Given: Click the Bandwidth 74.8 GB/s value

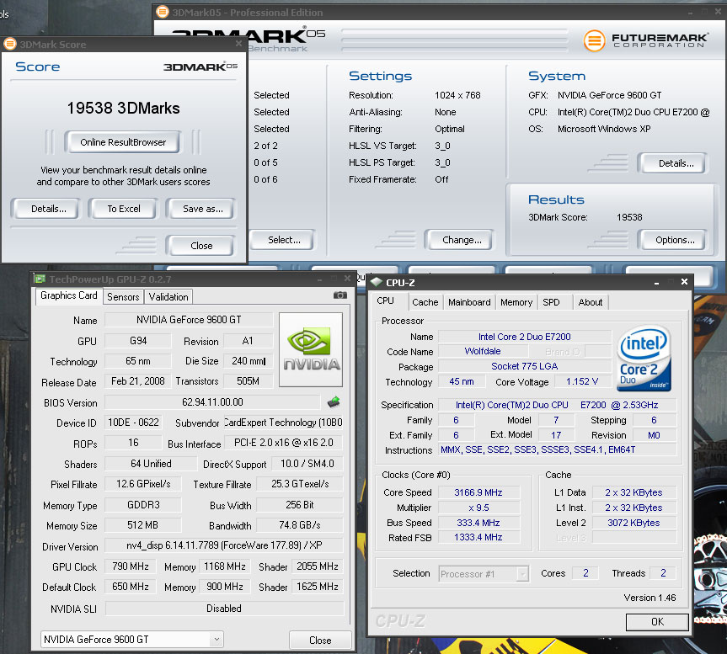Looking at the screenshot, I should (300, 525).
